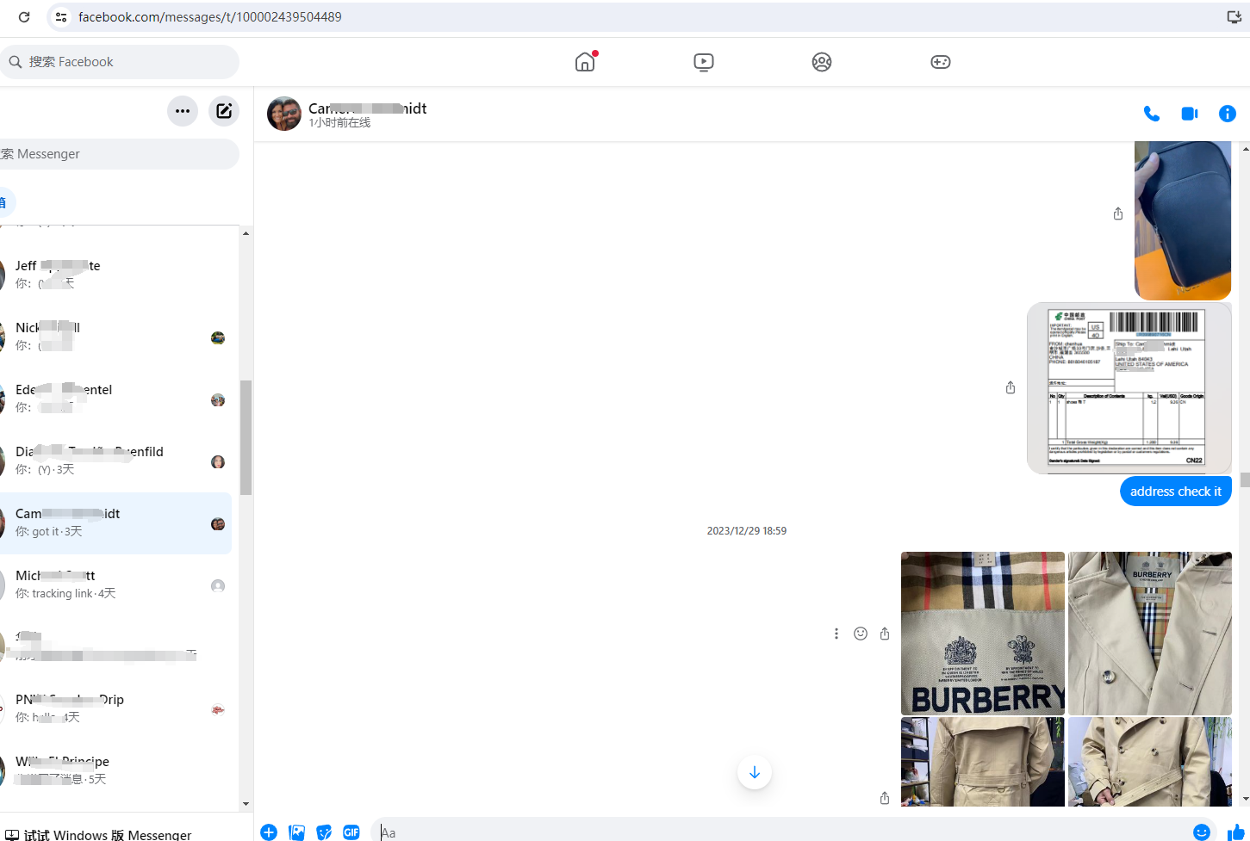Open the conversation info panel
The width and height of the screenshot is (1250, 841).
(x=1228, y=114)
